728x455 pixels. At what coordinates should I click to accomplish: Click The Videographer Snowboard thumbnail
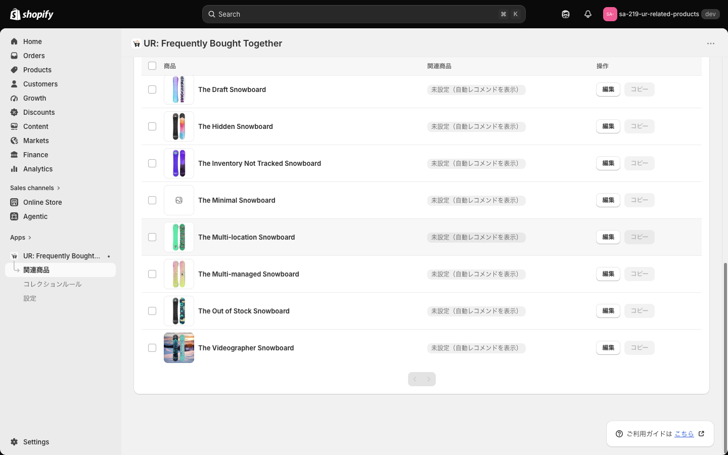tap(179, 348)
